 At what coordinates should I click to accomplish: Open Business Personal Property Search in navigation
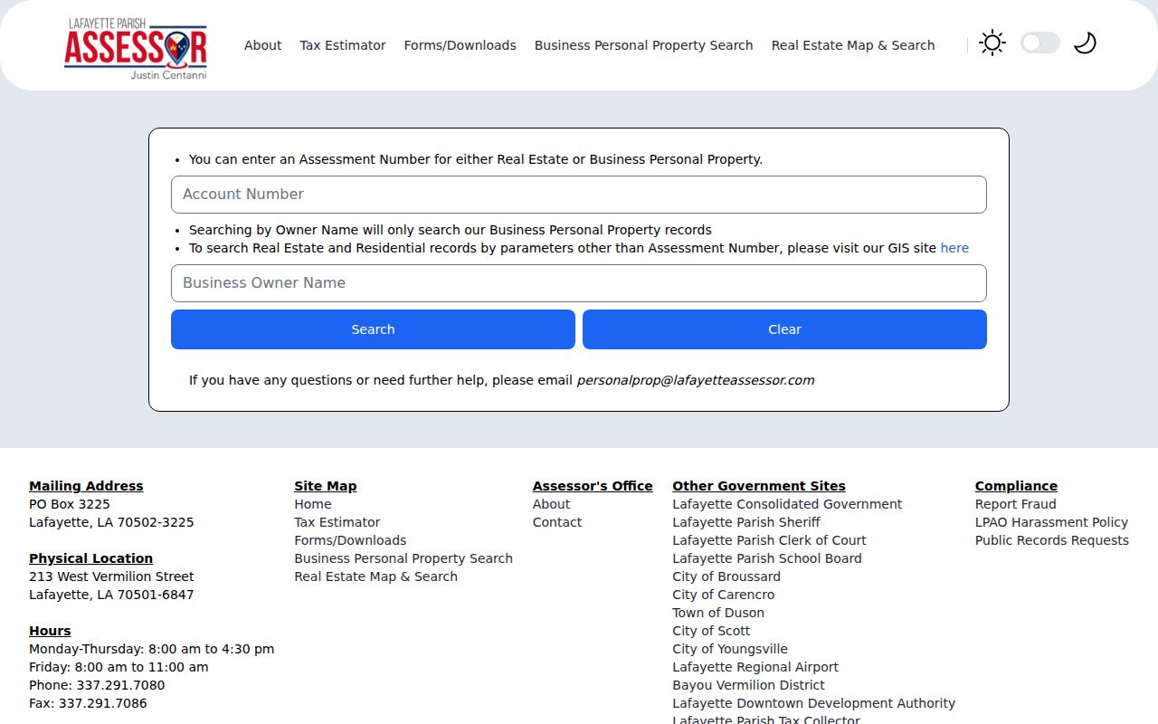point(644,45)
